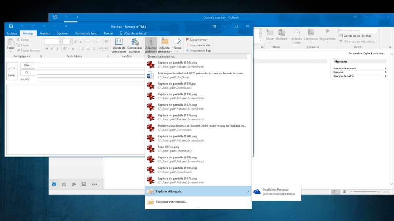Click Seguimiento flag in Outlook main ribbon
The image size is (394, 221).
click(327, 36)
